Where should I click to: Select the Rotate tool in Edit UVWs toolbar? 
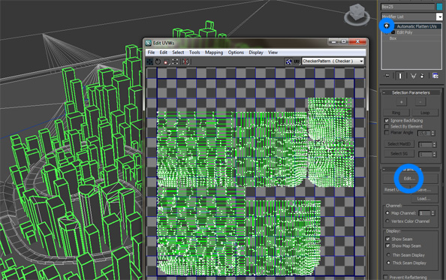coord(158,62)
